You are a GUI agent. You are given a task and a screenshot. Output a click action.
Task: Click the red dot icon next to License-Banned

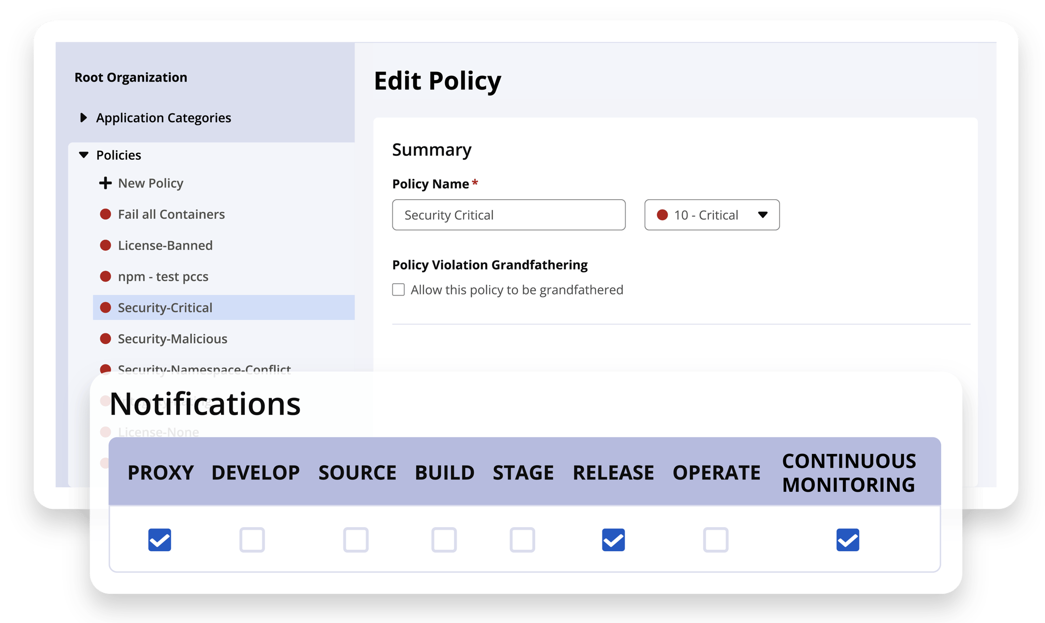pyautogui.click(x=105, y=245)
